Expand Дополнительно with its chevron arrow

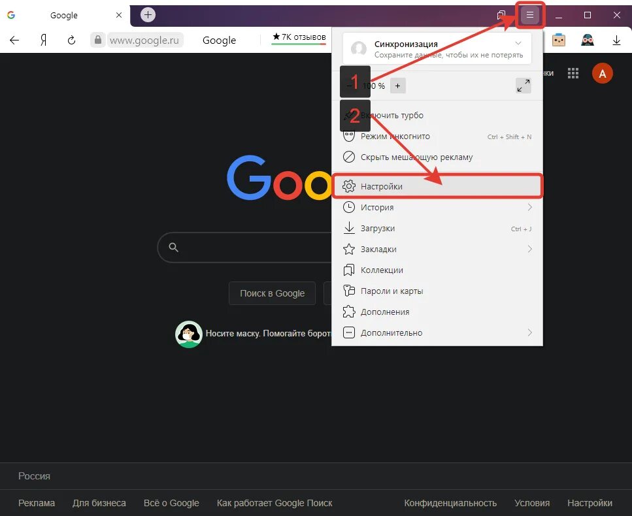coord(529,332)
